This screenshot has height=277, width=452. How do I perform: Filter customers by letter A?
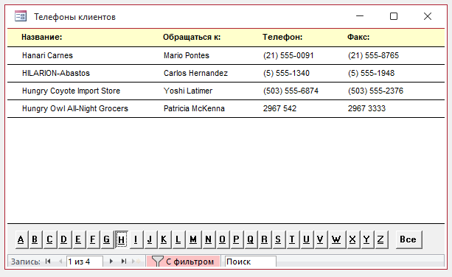21,239
